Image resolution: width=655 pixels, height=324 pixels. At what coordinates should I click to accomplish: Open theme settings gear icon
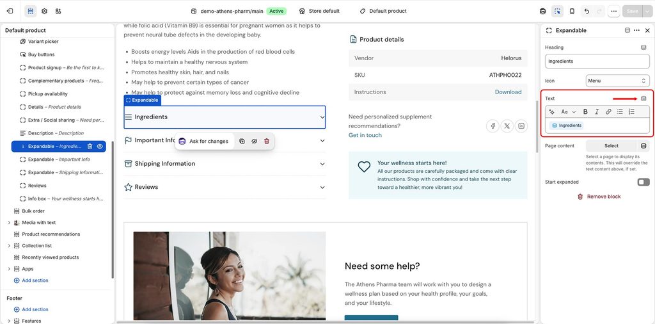tap(44, 12)
